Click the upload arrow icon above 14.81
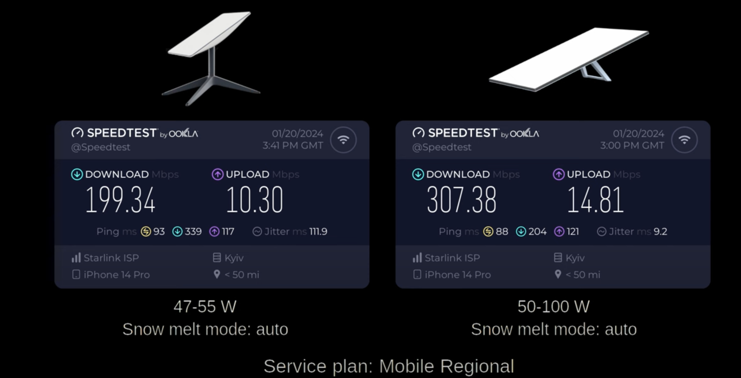 (x=559, y=174)
